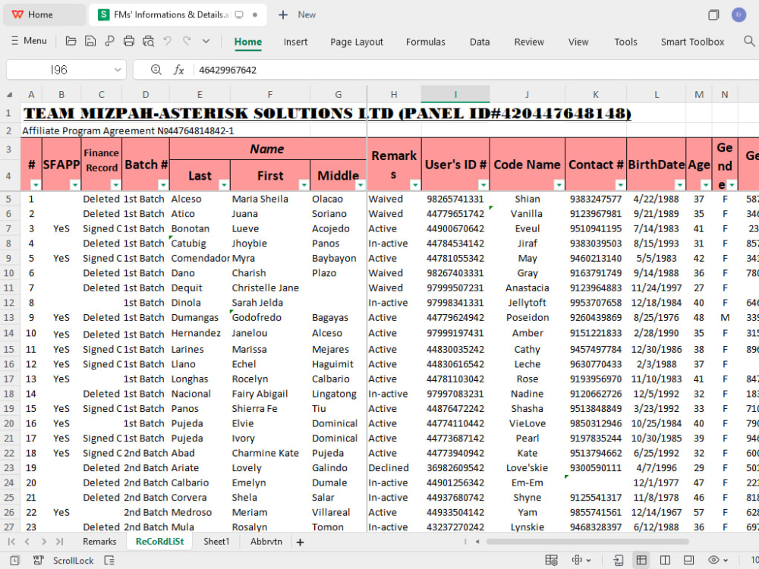Click contact number 9855741561

click(595, 512)
